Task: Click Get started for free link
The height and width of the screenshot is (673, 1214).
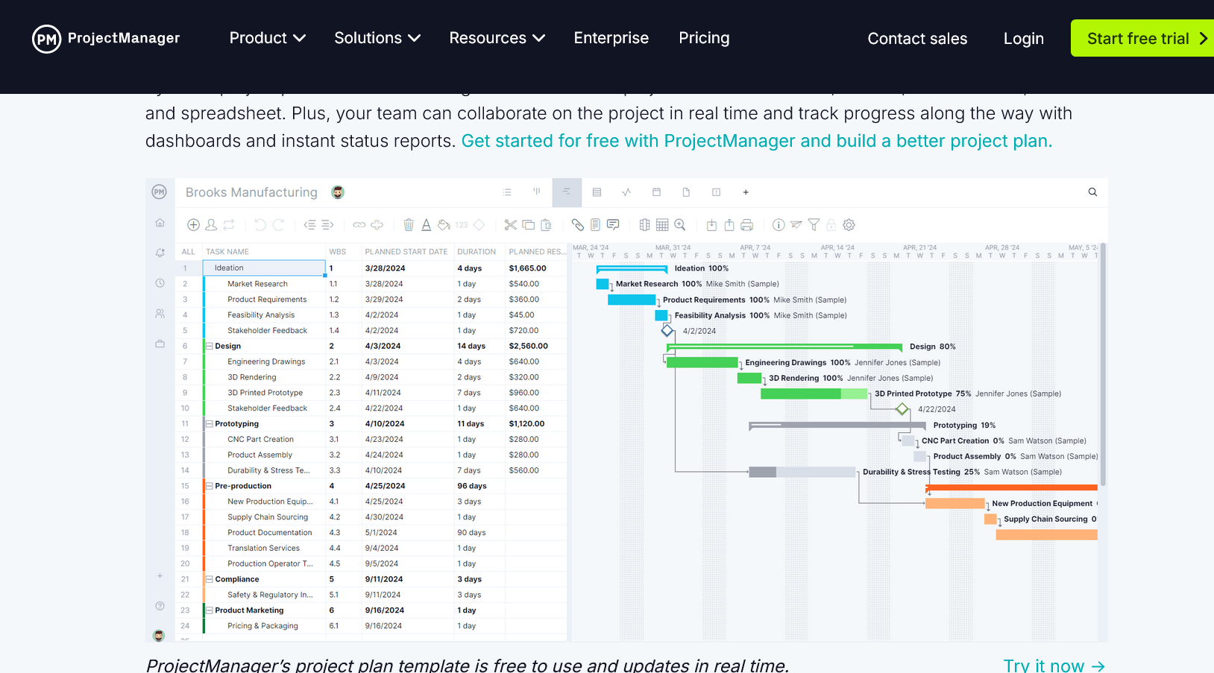Action: click(756, 141)
